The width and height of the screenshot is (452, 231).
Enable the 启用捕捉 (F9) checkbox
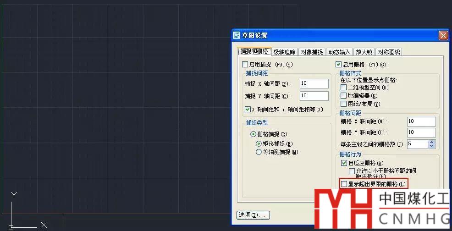pyautogui.click(x=245, y=65)
